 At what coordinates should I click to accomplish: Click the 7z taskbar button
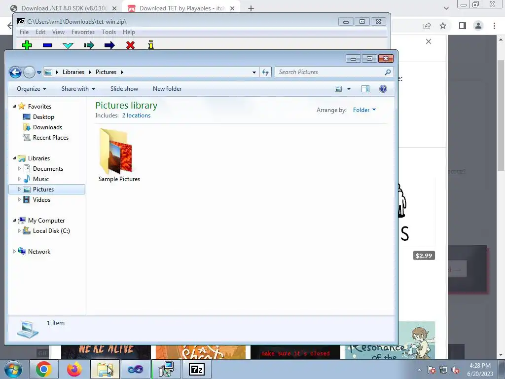pyautogui.click(x=197, y=369)
